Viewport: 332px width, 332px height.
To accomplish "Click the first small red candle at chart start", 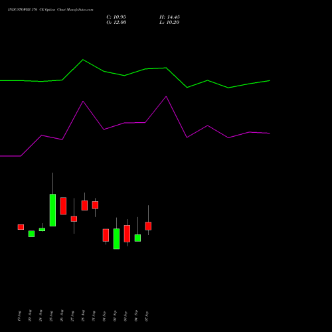I will click(x=21, y=227).
